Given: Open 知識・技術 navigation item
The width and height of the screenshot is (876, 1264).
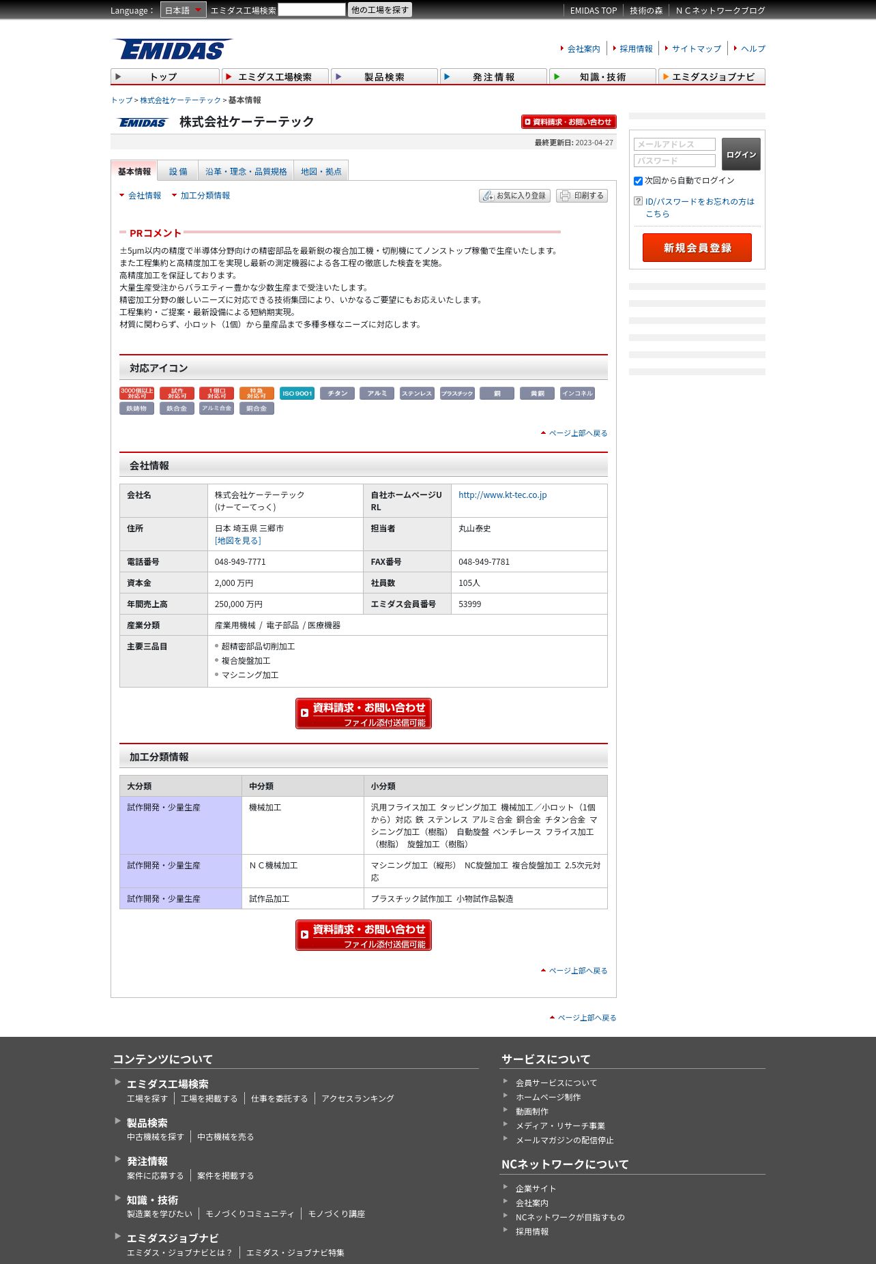Looking at the screenshot, I should 602,76.
